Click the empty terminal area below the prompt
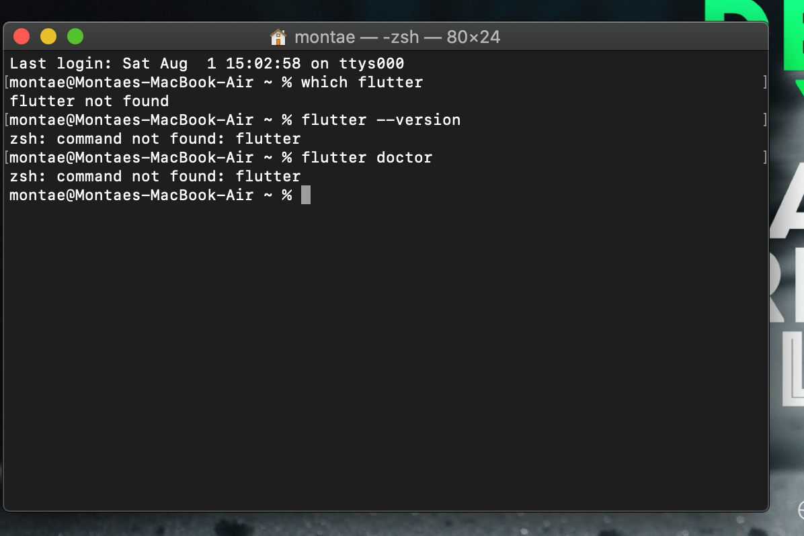The height and width of the screenshot is (536, 804). (x=383, y=336)
